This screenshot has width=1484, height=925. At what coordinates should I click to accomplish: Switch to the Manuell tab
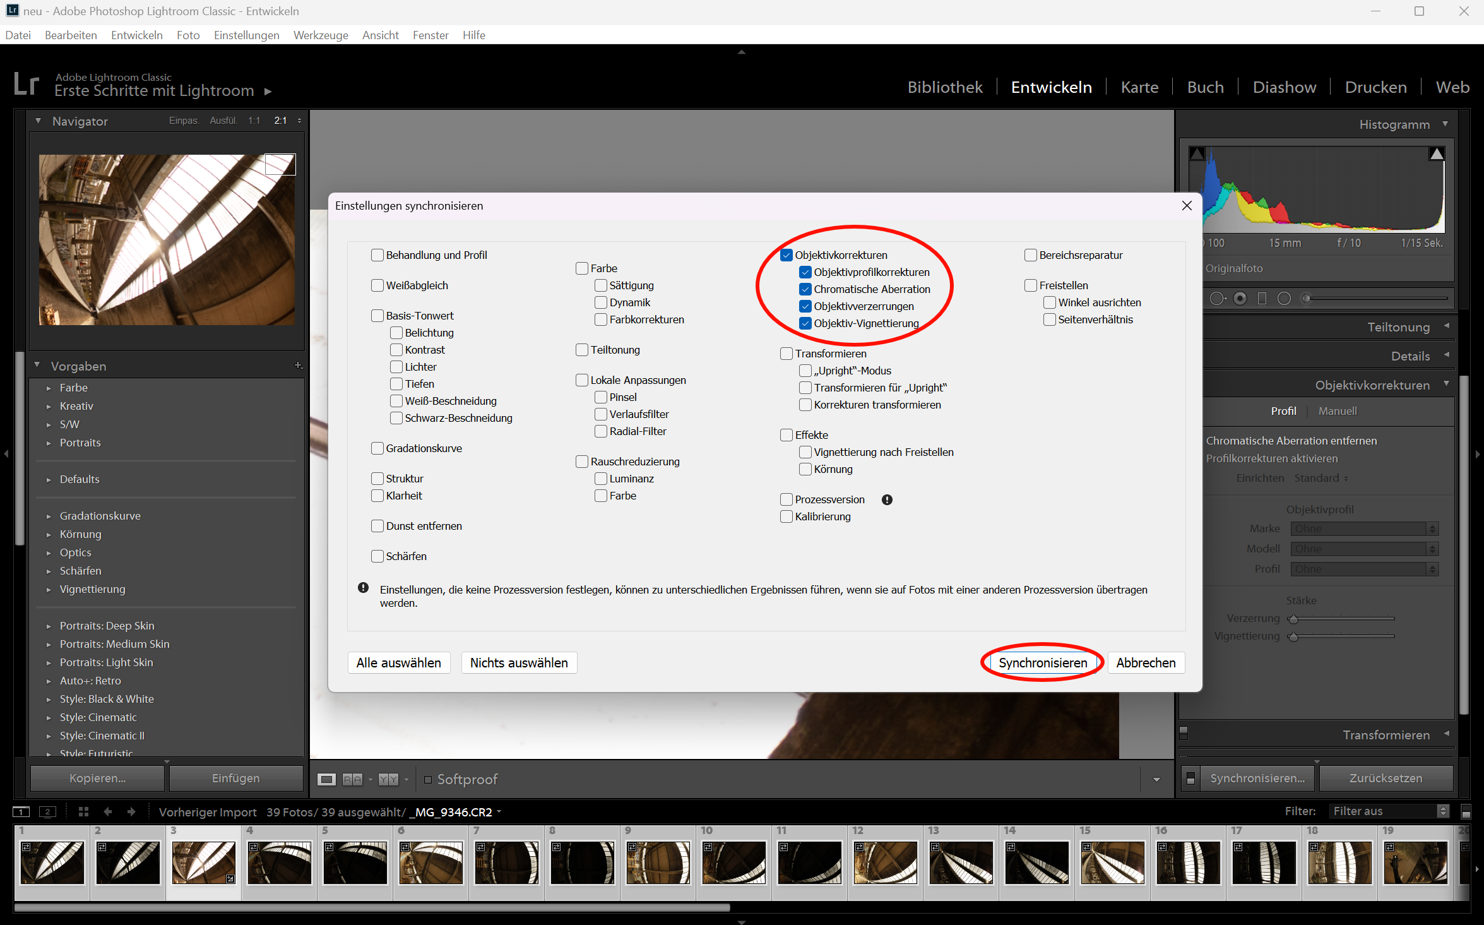[1338, 411]
